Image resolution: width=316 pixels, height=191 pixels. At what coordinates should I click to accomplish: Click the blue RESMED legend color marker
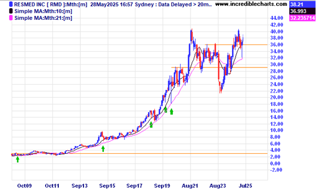point(11,4)
